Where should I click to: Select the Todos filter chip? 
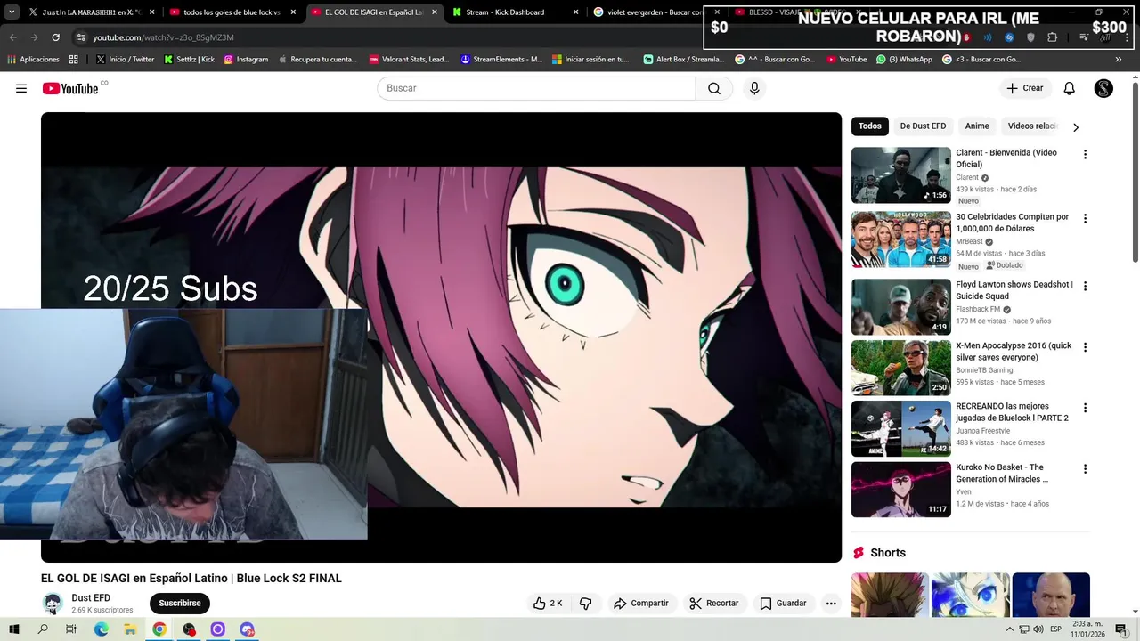click(870, 126)
